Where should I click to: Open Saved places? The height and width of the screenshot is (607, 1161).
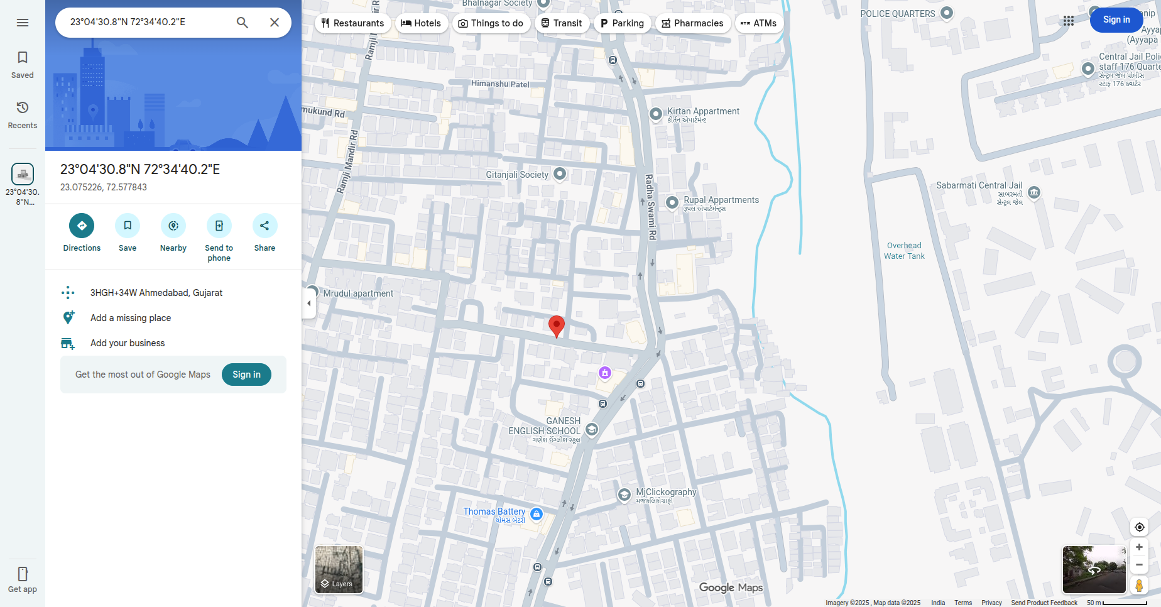pos(23,65)
